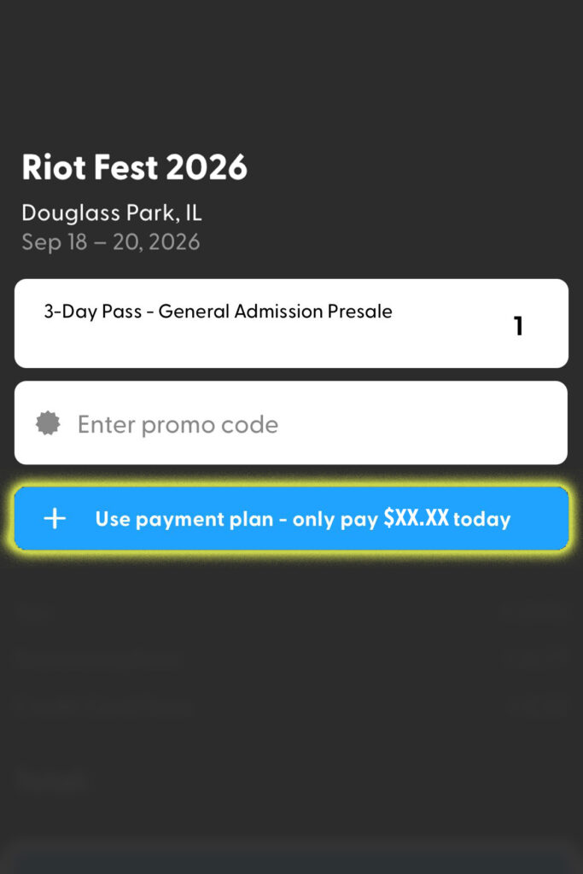
Task: Open the Douglass Park, IL location
Action: tap(111, 213)
